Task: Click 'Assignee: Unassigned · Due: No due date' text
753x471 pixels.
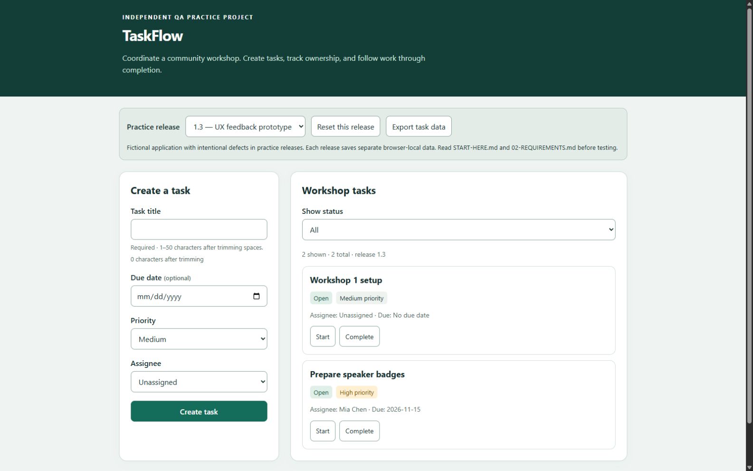Action: point(369,315)
